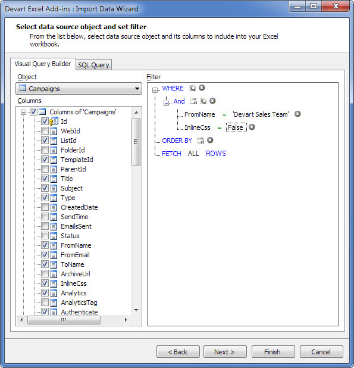Go back with the < Back button
The width and height of the screenshot is (354, 368).
coord(178,352)
